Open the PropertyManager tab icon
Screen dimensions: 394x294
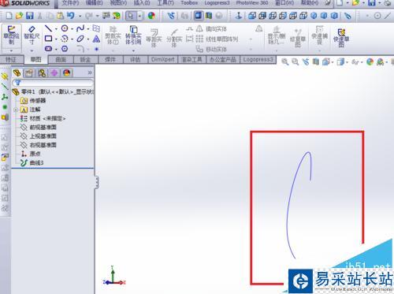tap(29, 73)
